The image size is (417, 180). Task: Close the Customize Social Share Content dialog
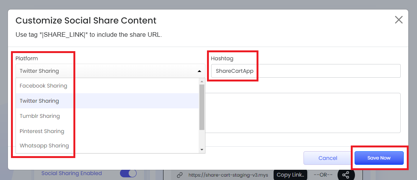[x=399, y=20]
